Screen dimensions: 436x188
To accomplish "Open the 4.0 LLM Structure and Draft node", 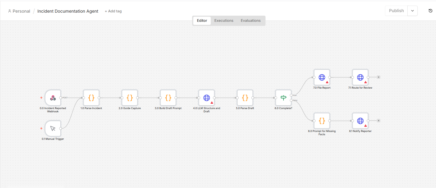I will pyautogui.click(x=207, y=98).
